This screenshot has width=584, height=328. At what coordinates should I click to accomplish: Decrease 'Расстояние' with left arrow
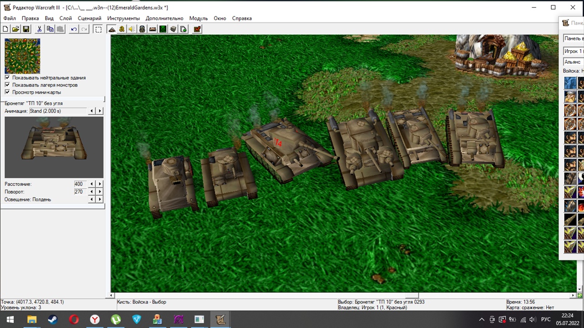tap(92, 184)
